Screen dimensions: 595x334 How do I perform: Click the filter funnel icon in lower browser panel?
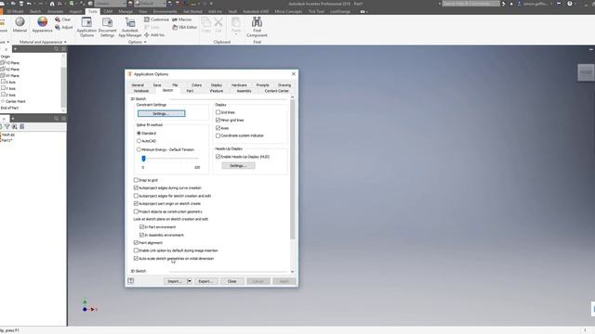[x=7, y=126]
